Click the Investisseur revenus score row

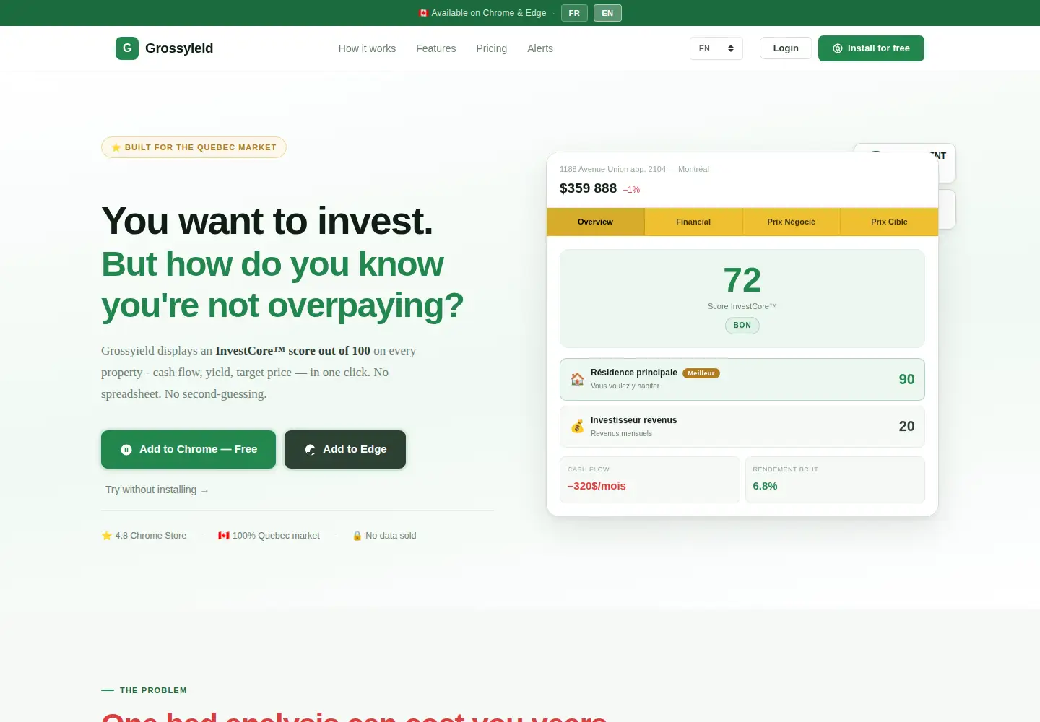[x=742, y=426]
